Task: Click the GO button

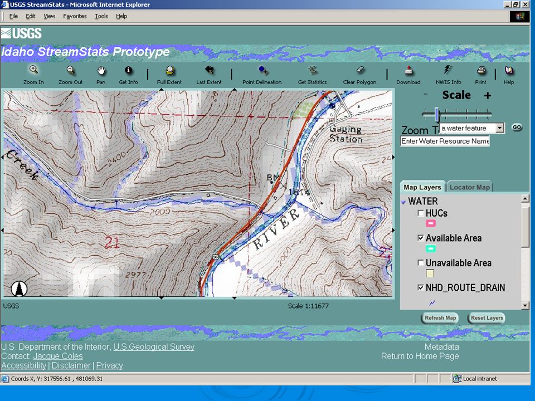Action: click(517, 127)
